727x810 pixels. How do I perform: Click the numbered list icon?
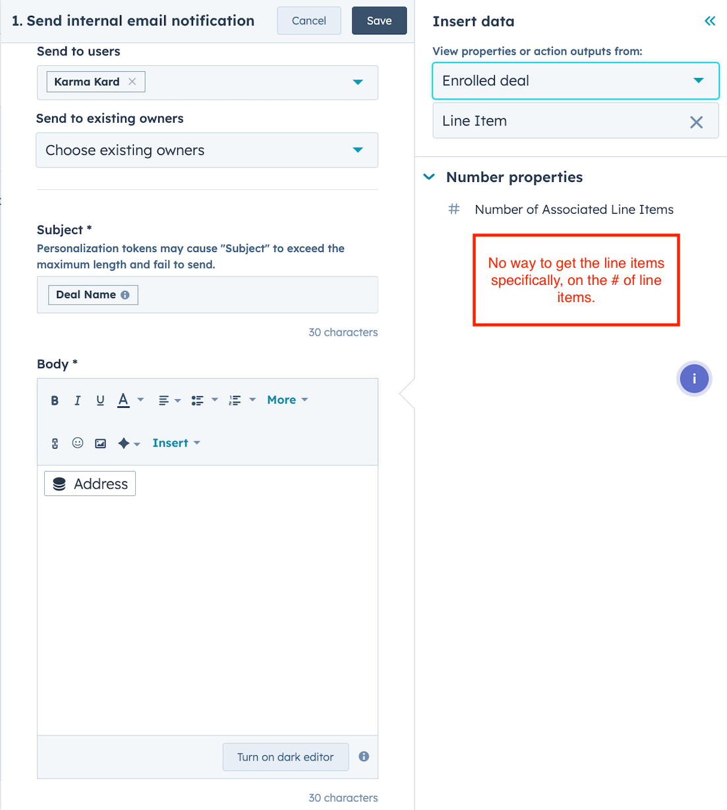[236, 400]
